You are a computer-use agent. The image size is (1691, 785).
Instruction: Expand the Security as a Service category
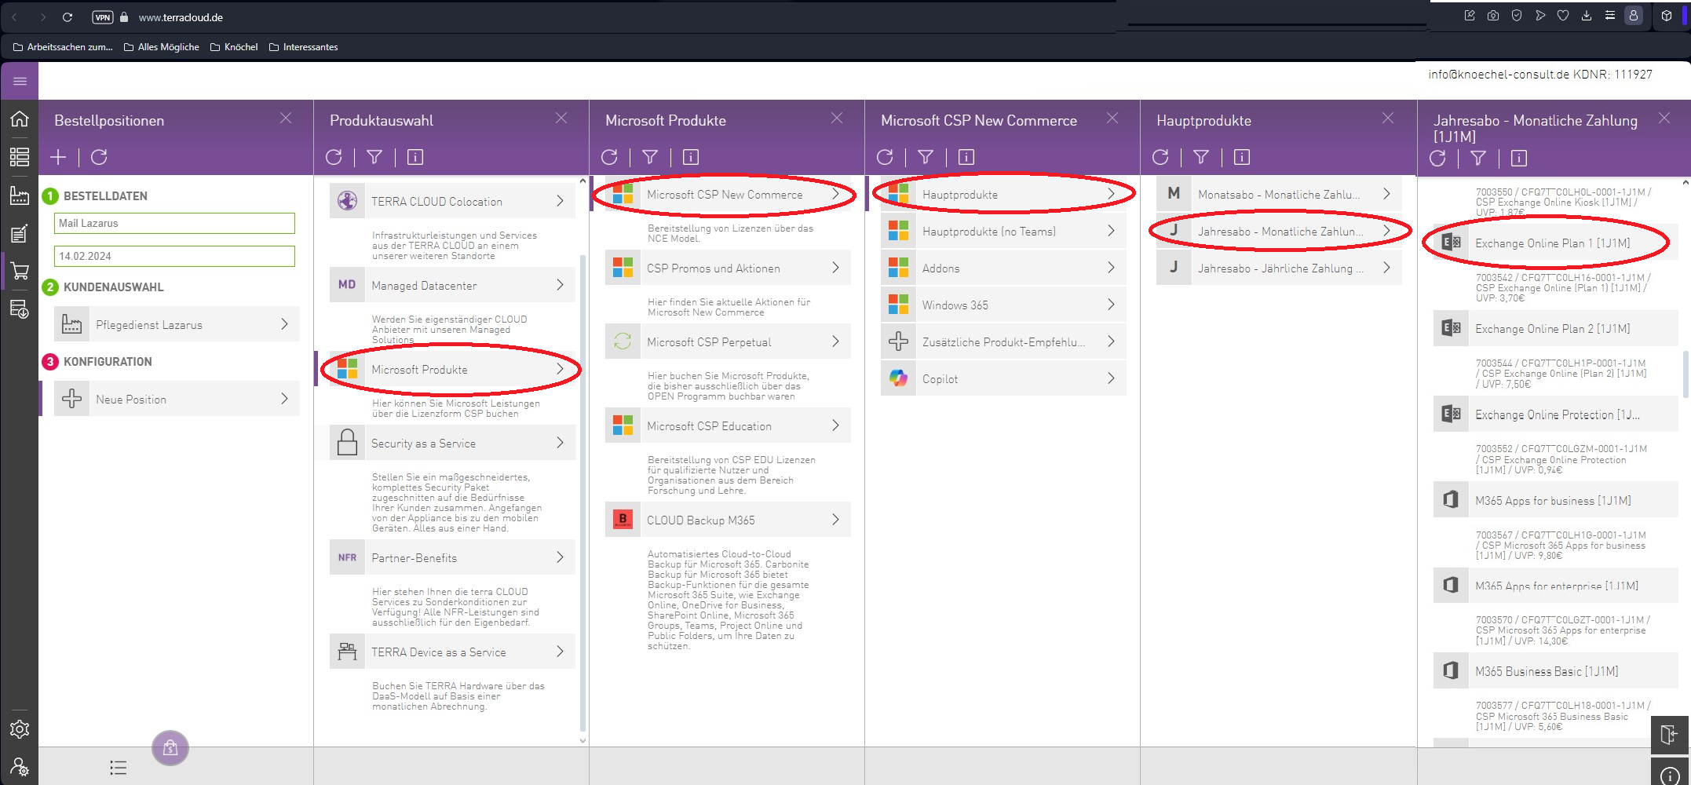click(x=452, y=444)
